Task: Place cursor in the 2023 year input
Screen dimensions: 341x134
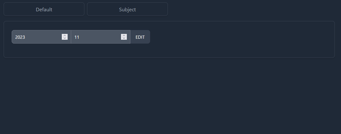Action: [x=36, y=37]
